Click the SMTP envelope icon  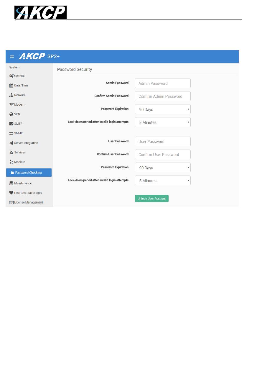pos(11,124)
